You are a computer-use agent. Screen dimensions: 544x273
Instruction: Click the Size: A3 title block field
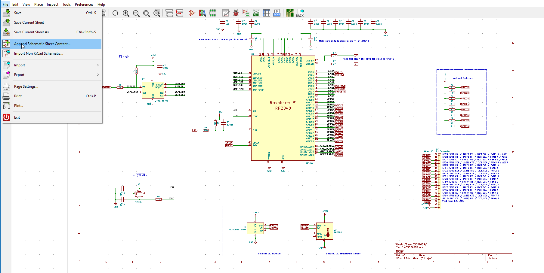[400, 255]
